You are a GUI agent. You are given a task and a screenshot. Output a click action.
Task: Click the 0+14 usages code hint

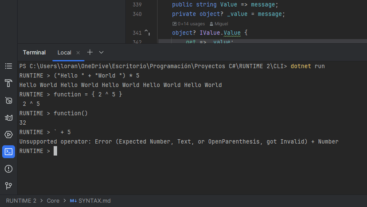click(x=188, y=23)
